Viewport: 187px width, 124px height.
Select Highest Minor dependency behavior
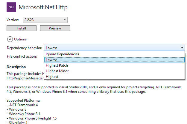click(x=114, y=71)
